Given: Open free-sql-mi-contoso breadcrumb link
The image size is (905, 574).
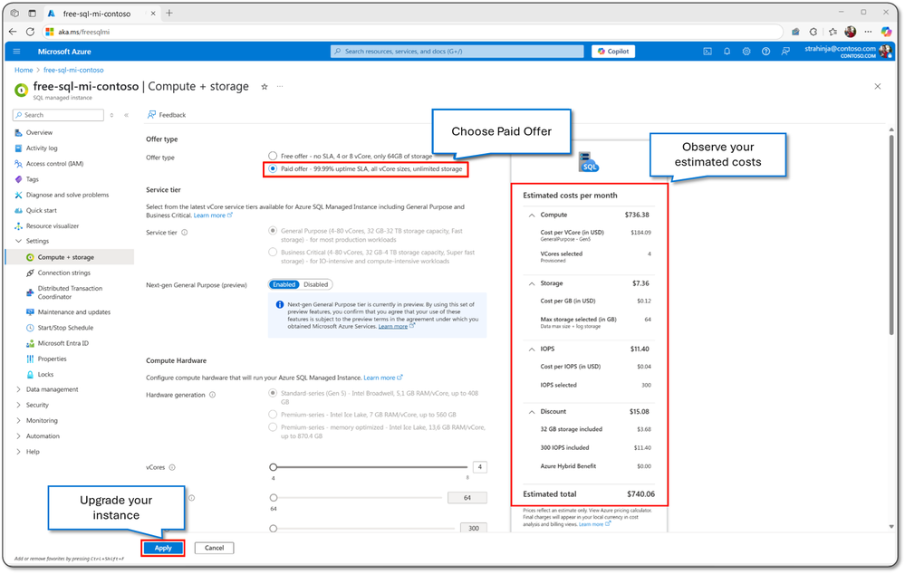Looking at the screenshot, I should click(x=73, y=70).
